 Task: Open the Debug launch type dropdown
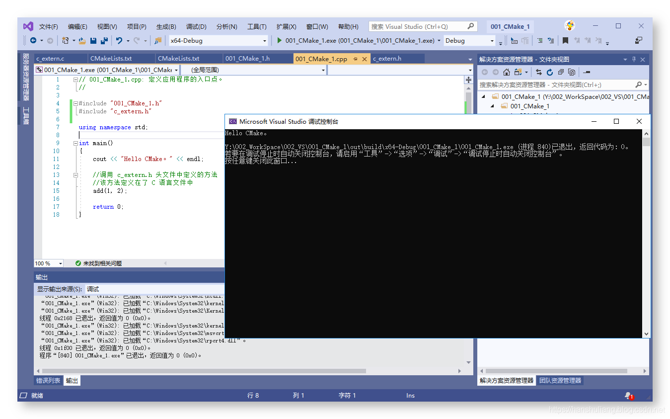pos(469,41)
